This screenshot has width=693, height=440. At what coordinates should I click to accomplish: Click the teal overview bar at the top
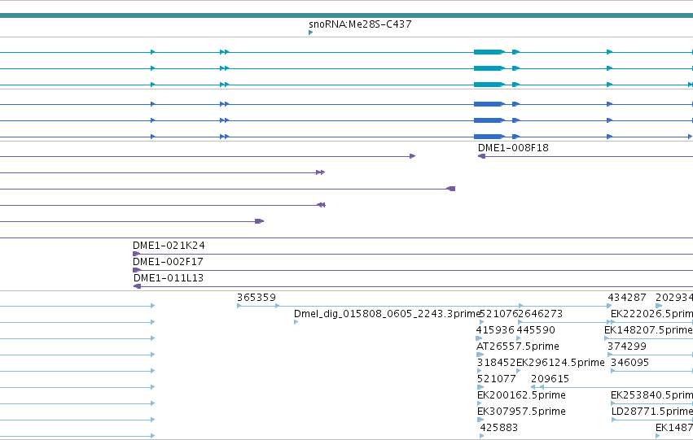pos(347,16)
